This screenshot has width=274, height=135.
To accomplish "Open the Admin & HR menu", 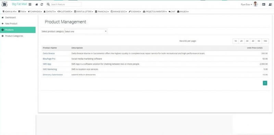I will pyautogui.click(x=10, y=12).
